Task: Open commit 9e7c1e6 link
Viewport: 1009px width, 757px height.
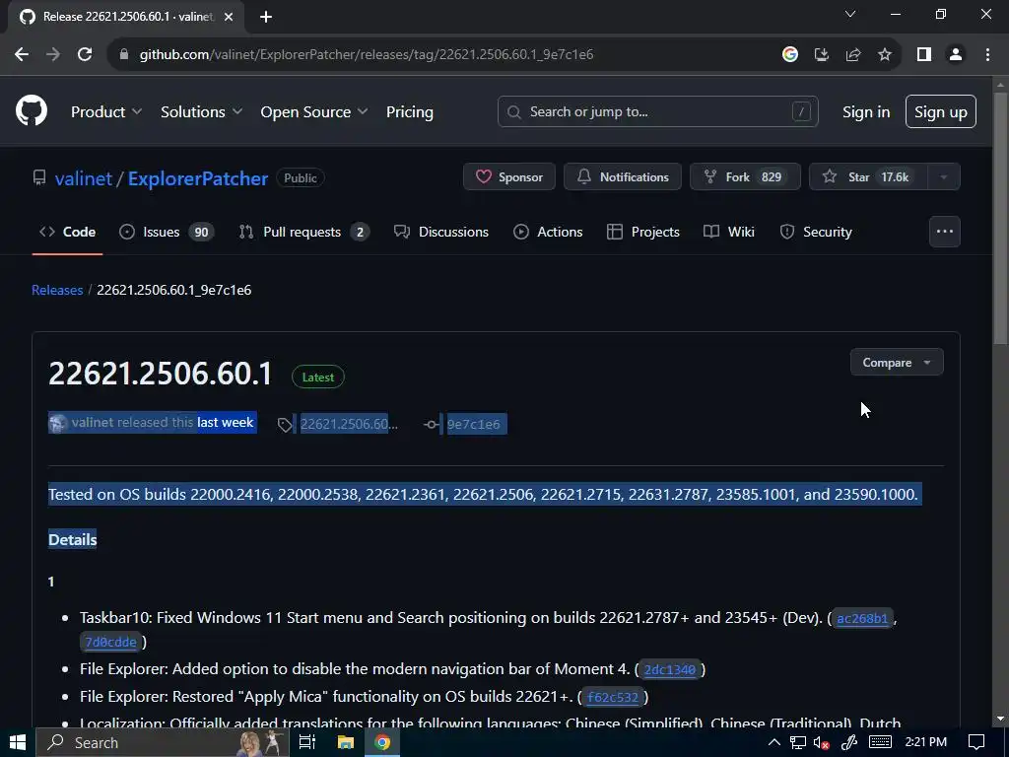Action: click(474, 424)
